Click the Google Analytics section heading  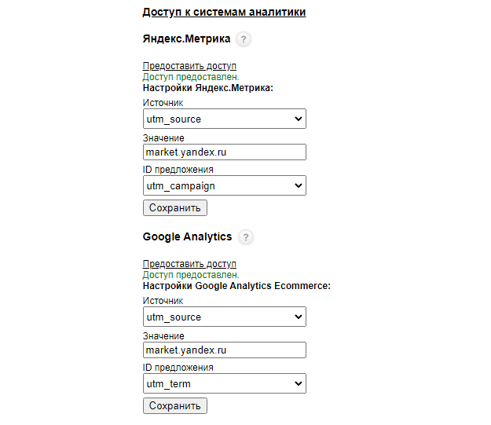click(x=187, y=236)
